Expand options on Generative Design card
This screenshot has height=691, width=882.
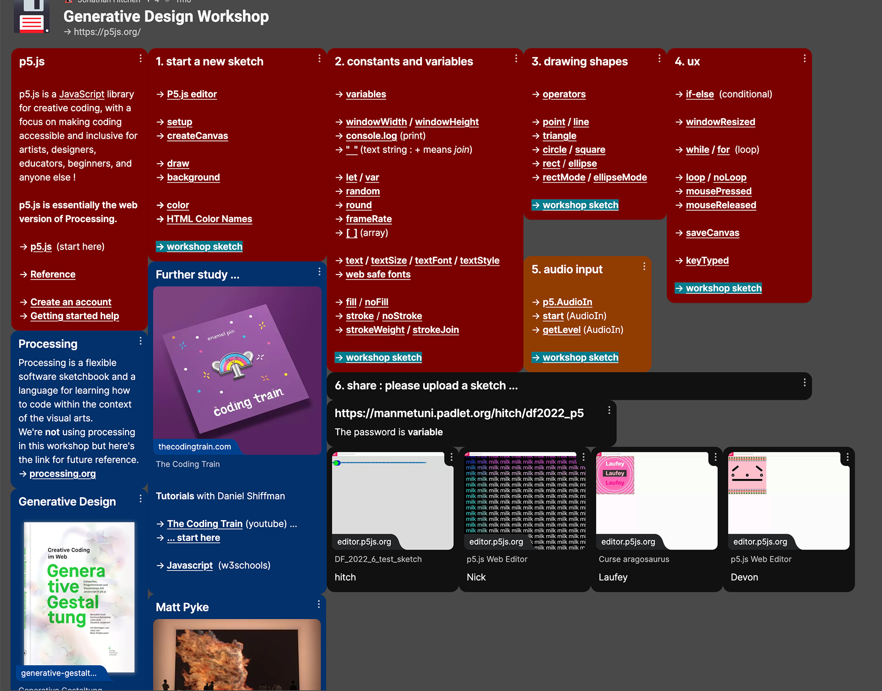[x=141, y=499]
